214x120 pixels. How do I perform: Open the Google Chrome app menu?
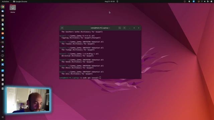(20, 1)
